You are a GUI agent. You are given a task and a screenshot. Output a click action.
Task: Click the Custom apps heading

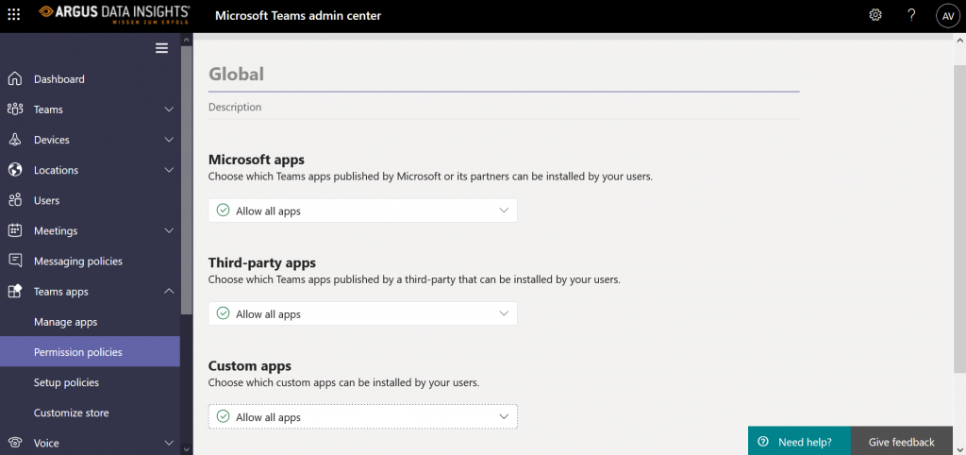249,365
